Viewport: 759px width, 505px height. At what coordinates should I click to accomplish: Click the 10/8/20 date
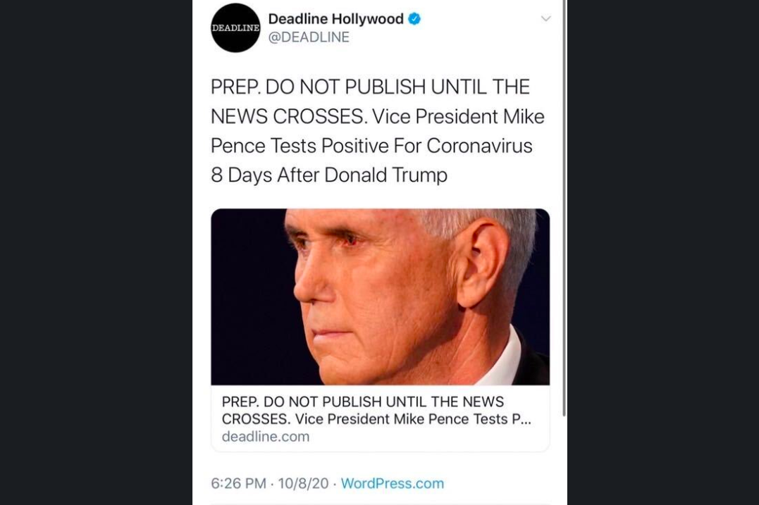click(303, 483)
